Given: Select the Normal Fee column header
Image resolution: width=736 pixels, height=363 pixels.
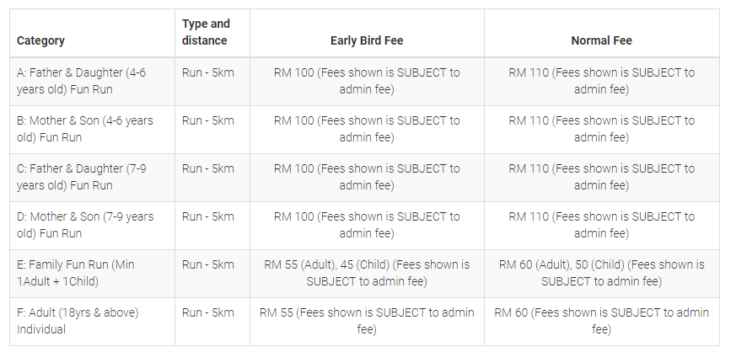Looking at the screenshot, I should coord(601,40).
